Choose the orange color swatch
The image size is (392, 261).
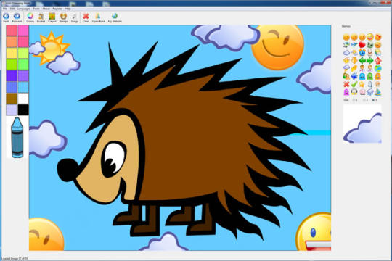point(12,42)
